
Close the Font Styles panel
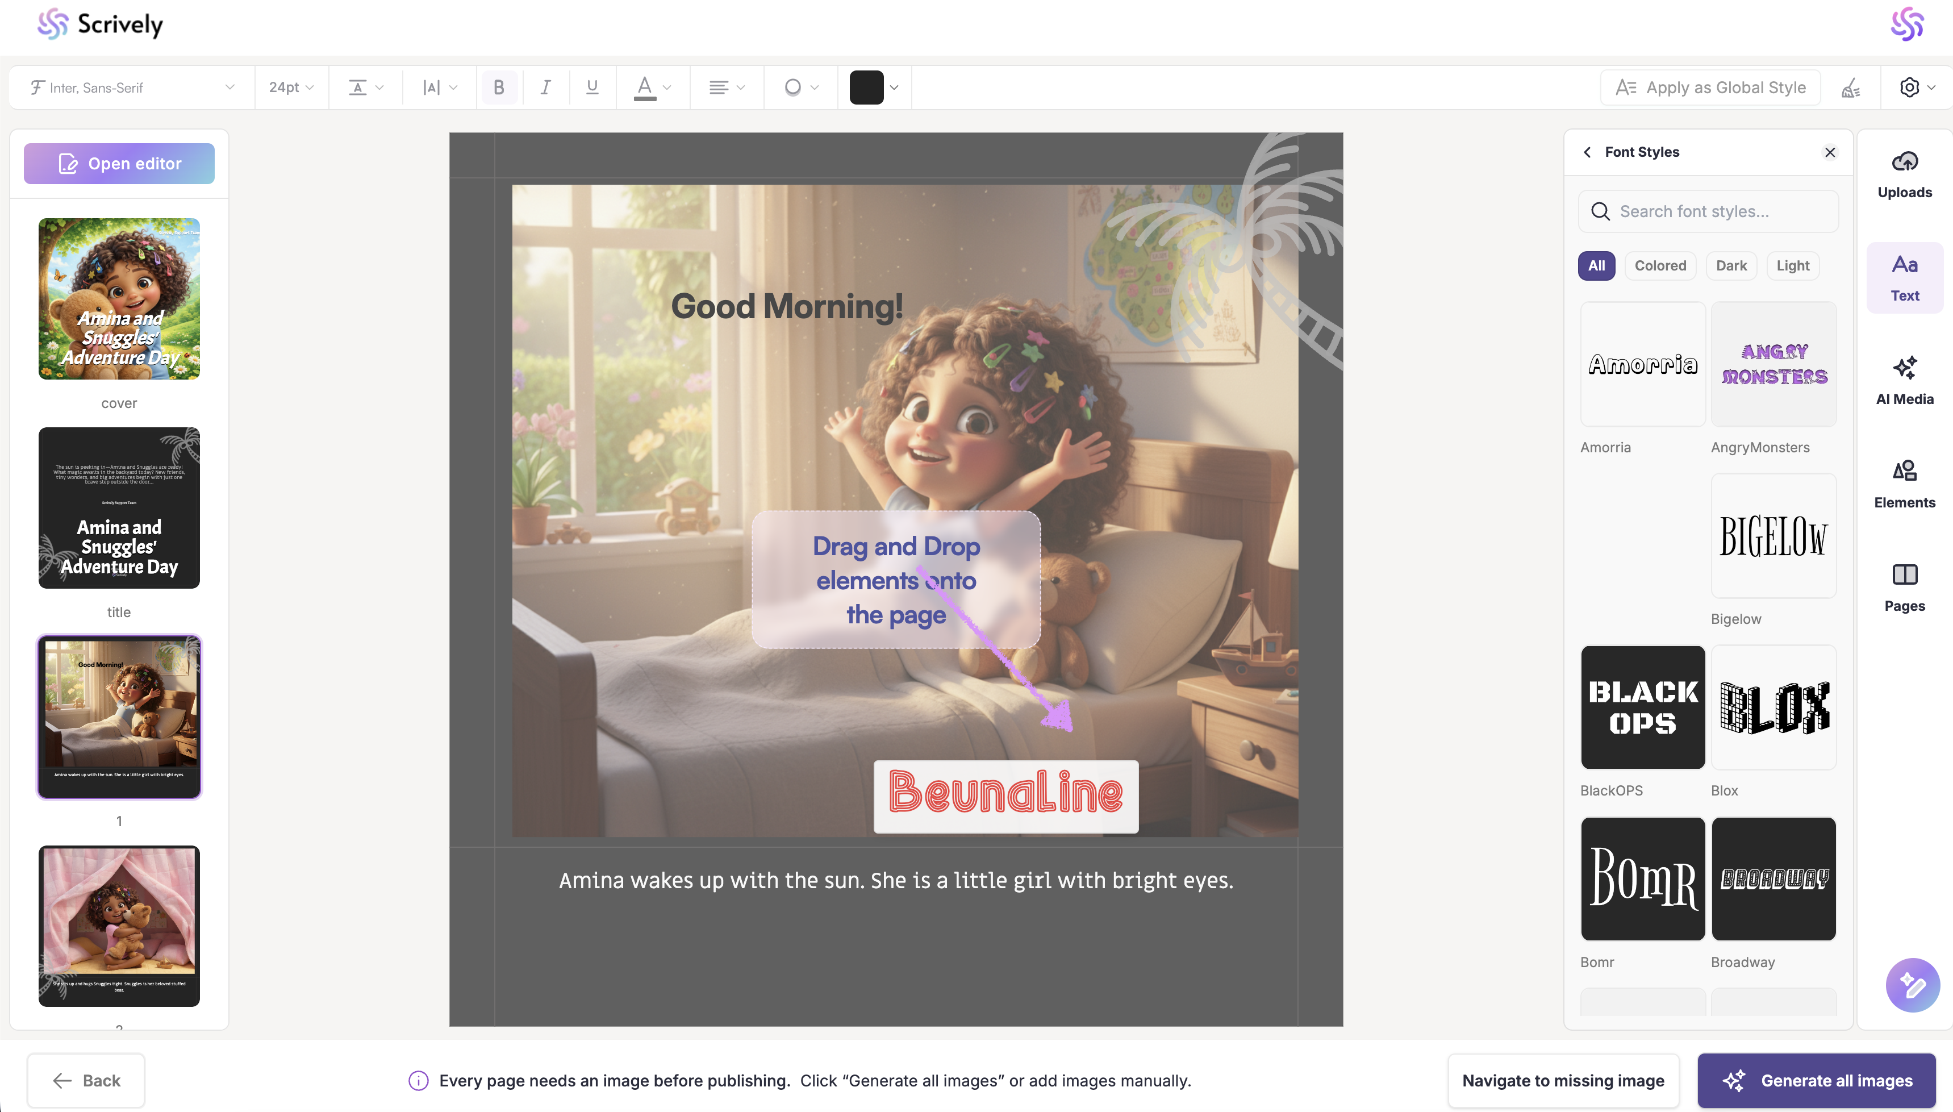click(x=1830, y=152)
